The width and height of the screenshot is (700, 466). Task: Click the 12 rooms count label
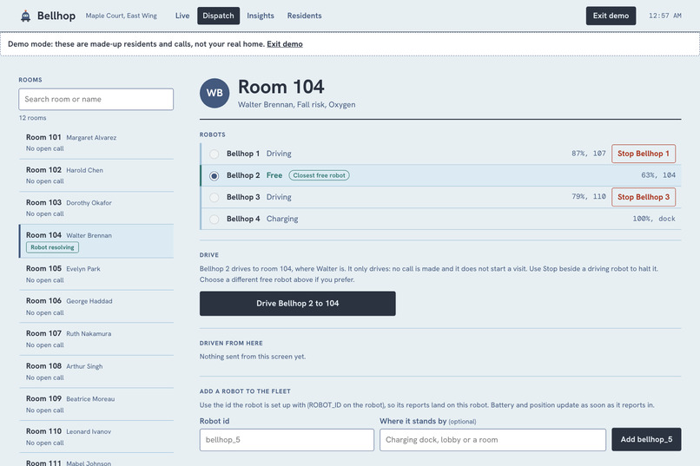(33, 118)
